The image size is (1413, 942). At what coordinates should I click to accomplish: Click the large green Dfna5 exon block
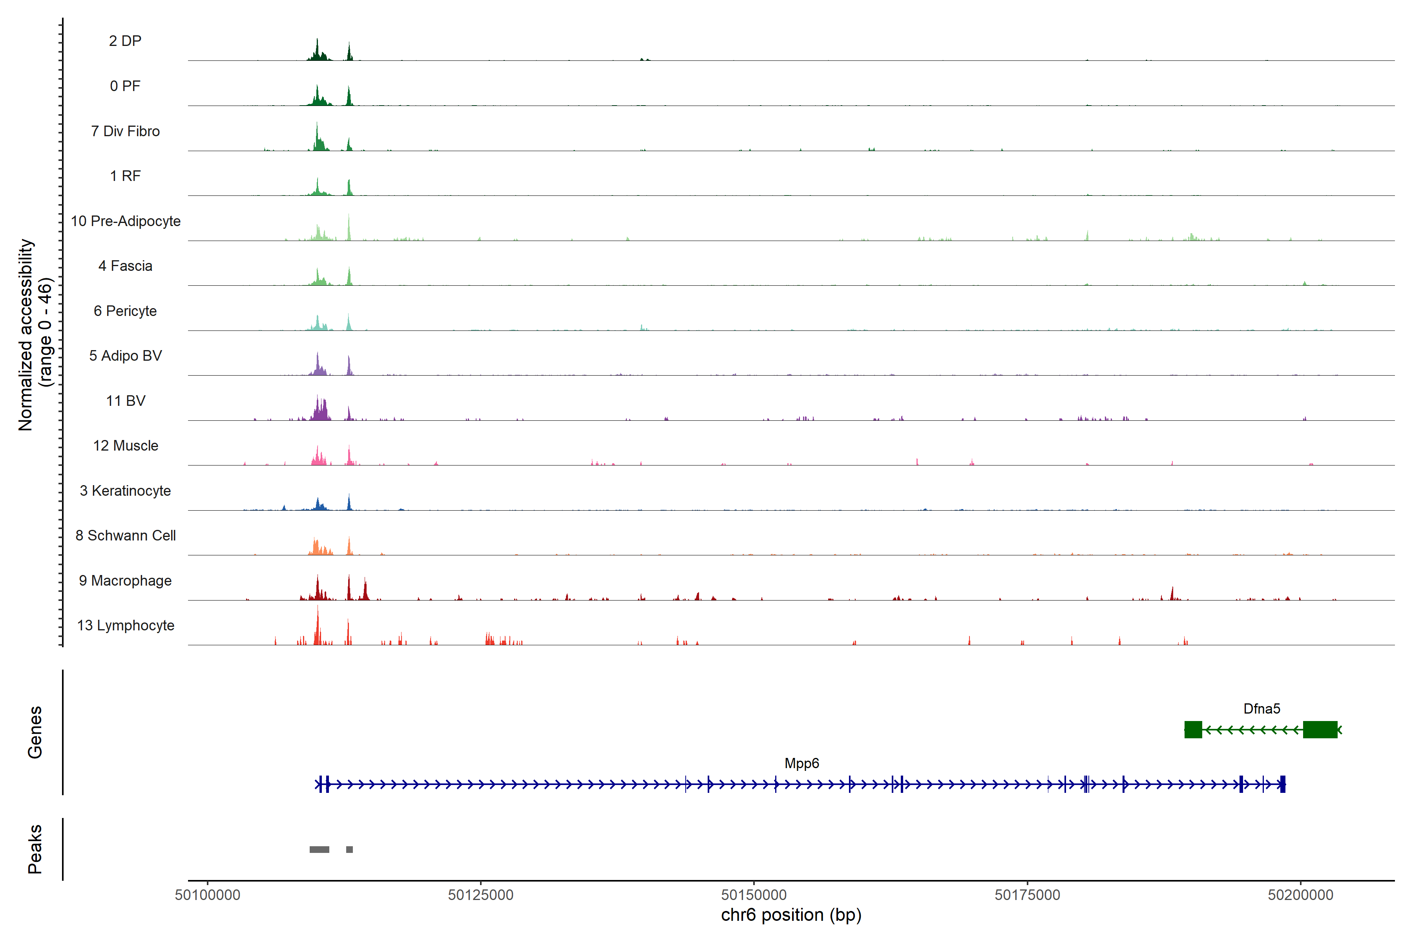(x=1320, y=730)
